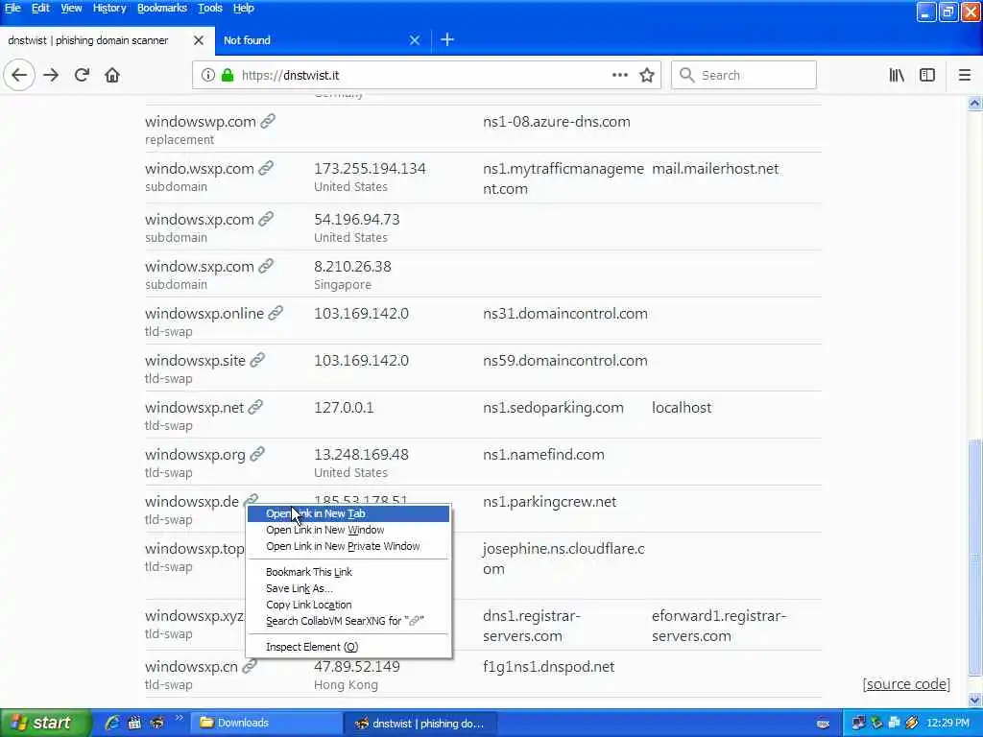The width and height of the screenshot is (983, 737).
Task: Open the Edit menu
Action: [x=40, y=8]
